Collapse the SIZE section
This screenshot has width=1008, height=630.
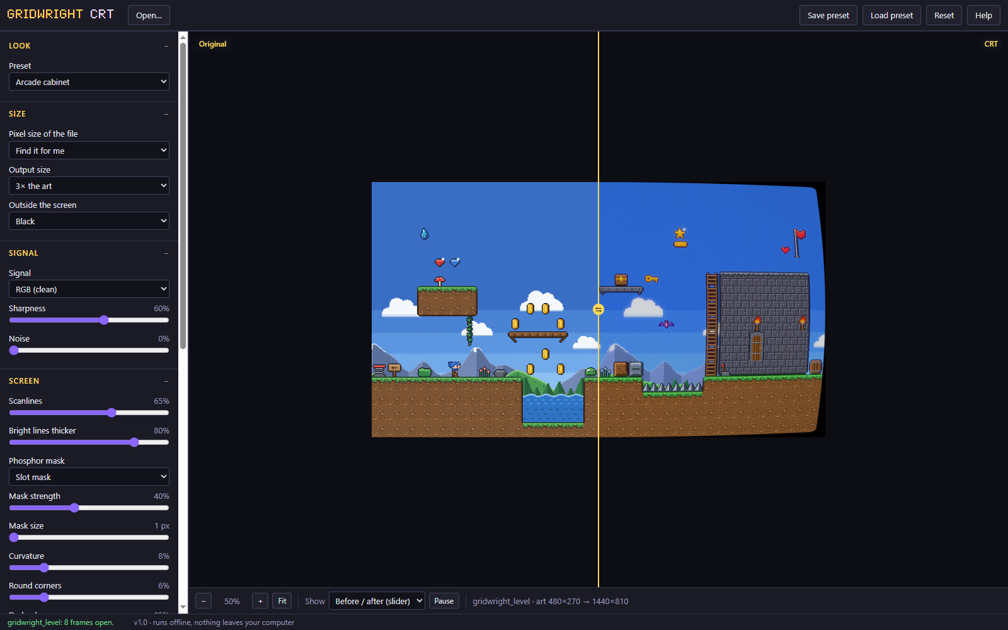[x=166, y=114]
